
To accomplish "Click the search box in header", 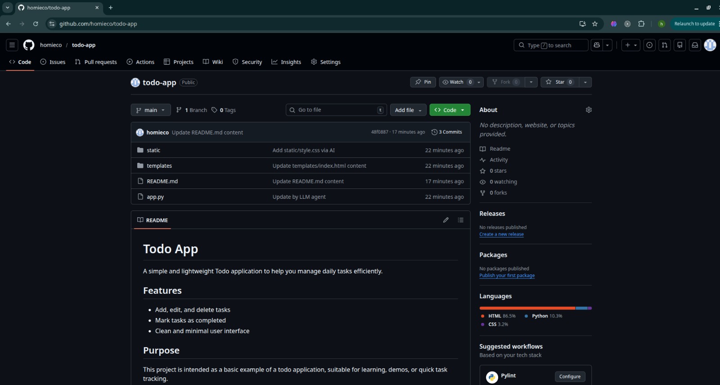I will (x=551, y=45).
